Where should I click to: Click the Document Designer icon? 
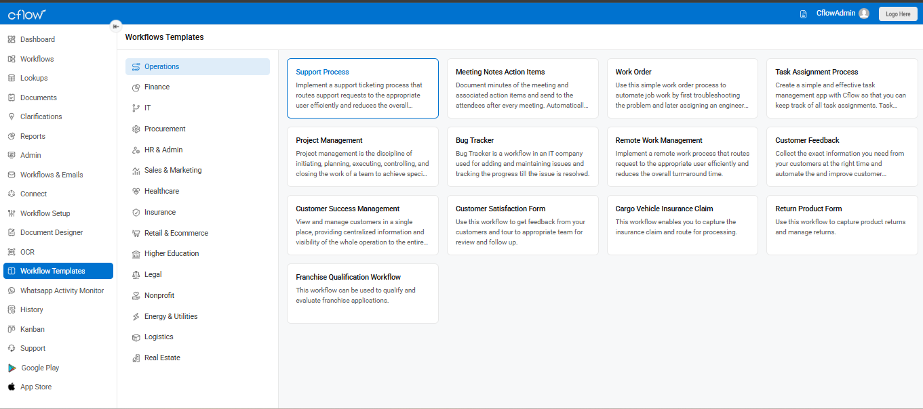click(x=12, y=232)
